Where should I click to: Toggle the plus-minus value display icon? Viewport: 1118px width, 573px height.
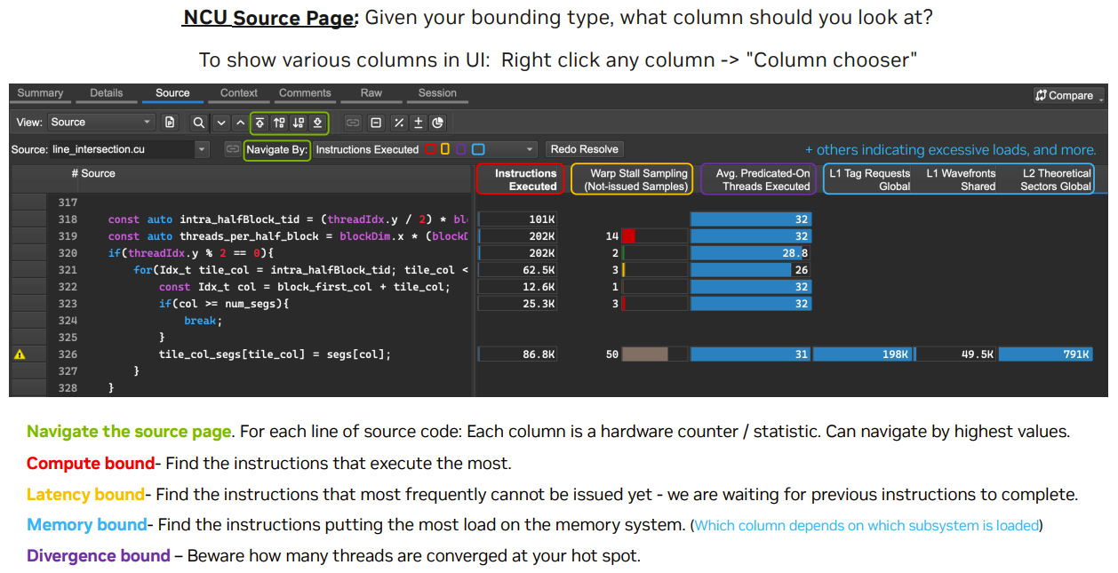click(418, 123)
